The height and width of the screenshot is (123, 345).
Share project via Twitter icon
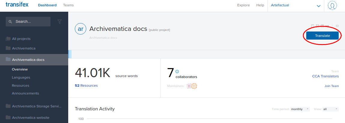click(x=313, y=26)
